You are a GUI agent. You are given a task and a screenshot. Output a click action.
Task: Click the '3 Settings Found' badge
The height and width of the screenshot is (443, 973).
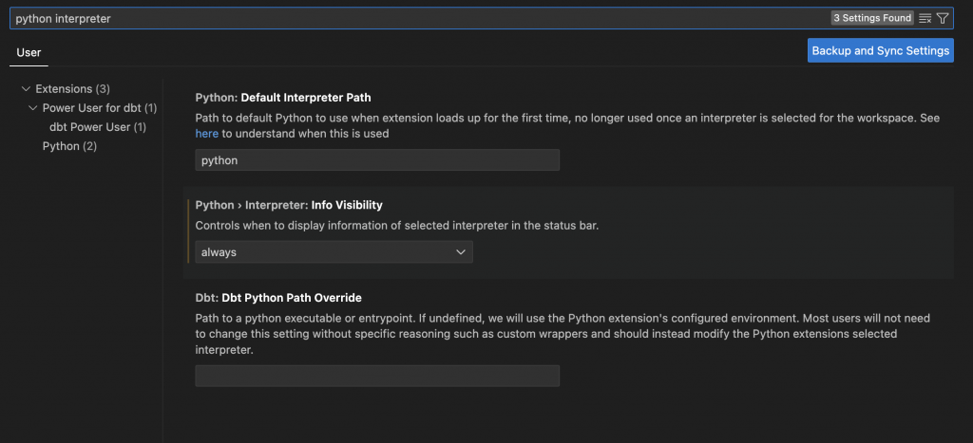(872, 18)
